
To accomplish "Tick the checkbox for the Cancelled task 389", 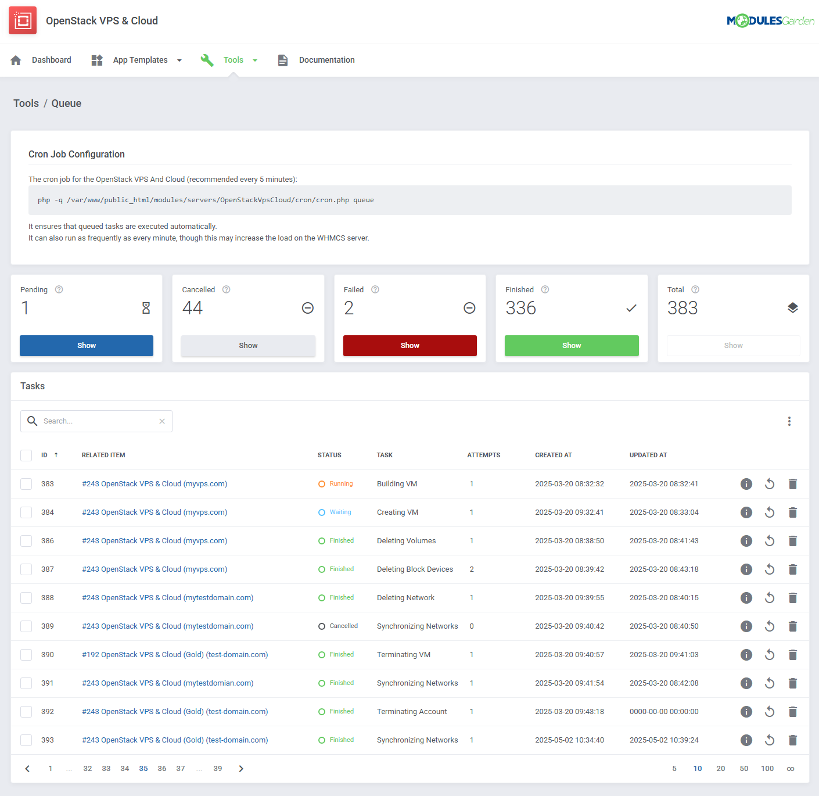I will click(x=26, y=626).
